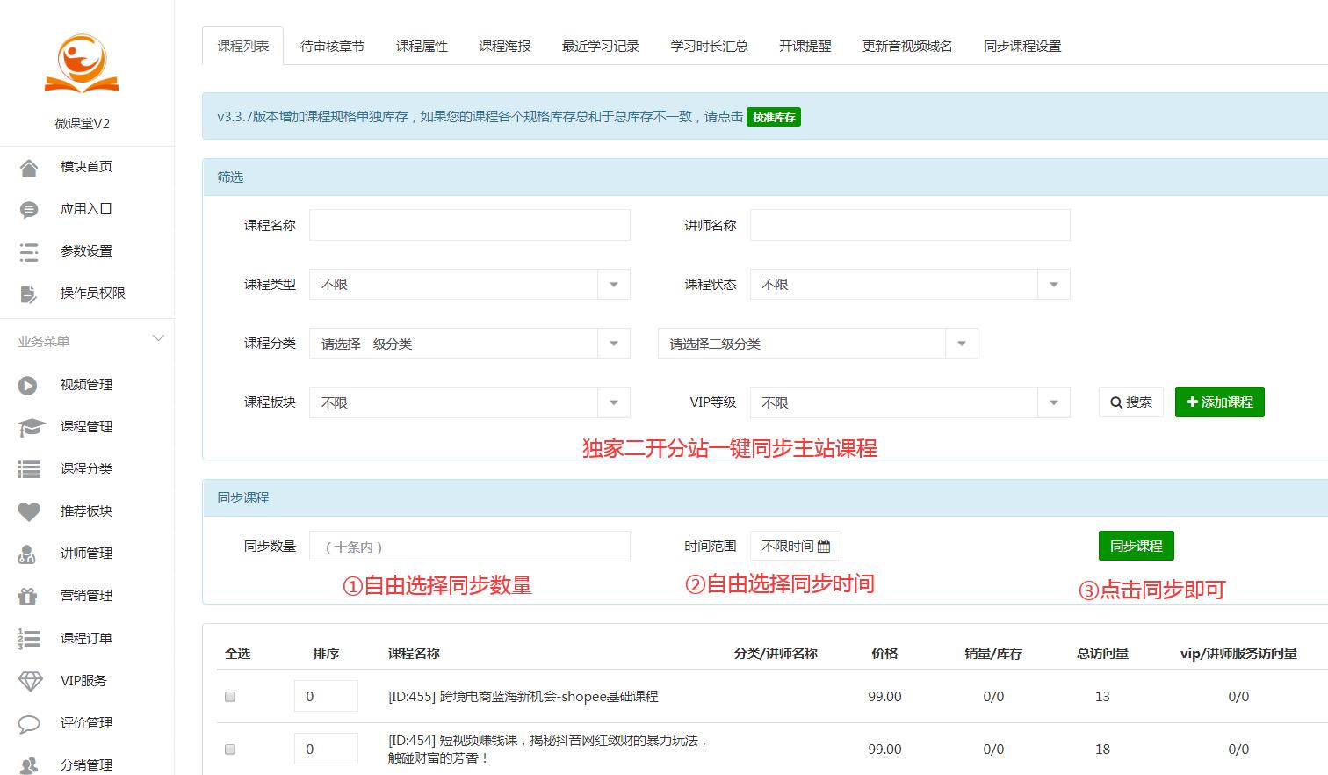Click the gift icon for 营销管理
The width and height of the screenshot is (1328, 775).
pos(27,596)
